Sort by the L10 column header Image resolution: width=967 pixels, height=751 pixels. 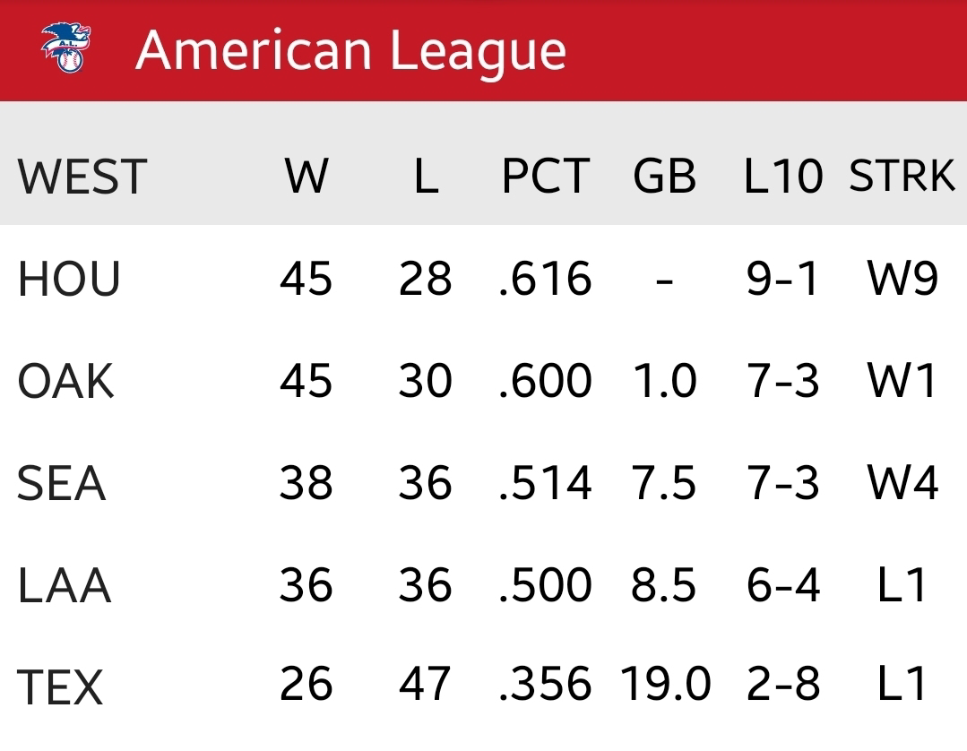click(783, 177)
